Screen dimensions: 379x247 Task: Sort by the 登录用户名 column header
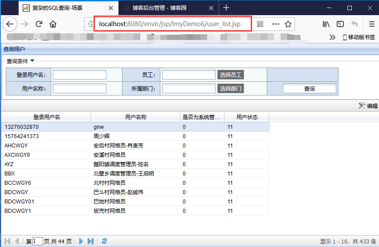coord(46,117)
